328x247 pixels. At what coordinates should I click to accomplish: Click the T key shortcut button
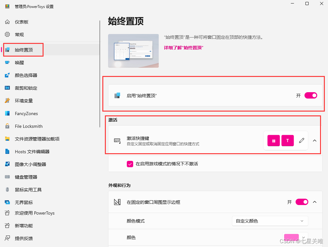288,141
